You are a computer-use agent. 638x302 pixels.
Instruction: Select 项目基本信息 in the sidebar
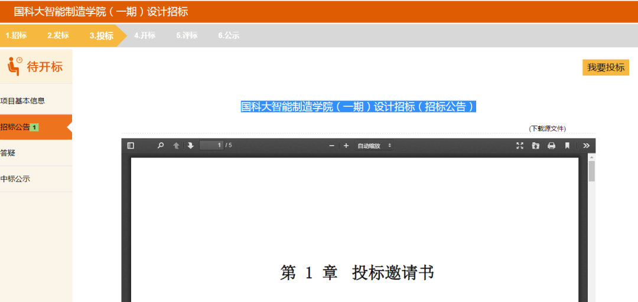point(23,101)
